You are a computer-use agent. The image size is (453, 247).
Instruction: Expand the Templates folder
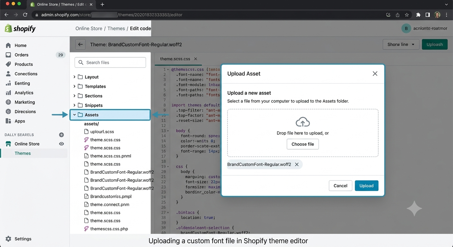coord(74,86)
